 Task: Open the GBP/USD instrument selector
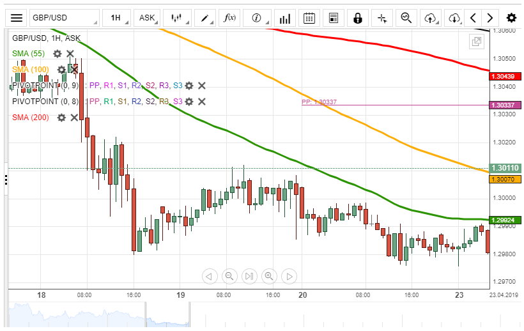(x=65, y=18)
